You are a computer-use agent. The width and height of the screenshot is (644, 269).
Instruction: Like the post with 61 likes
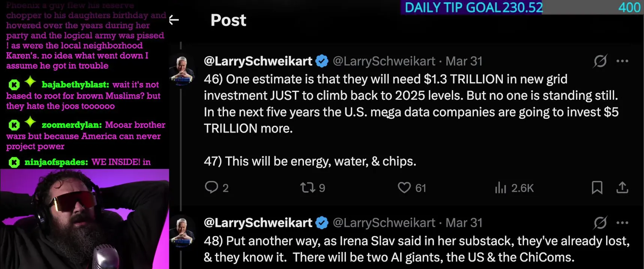pos(404,188)
